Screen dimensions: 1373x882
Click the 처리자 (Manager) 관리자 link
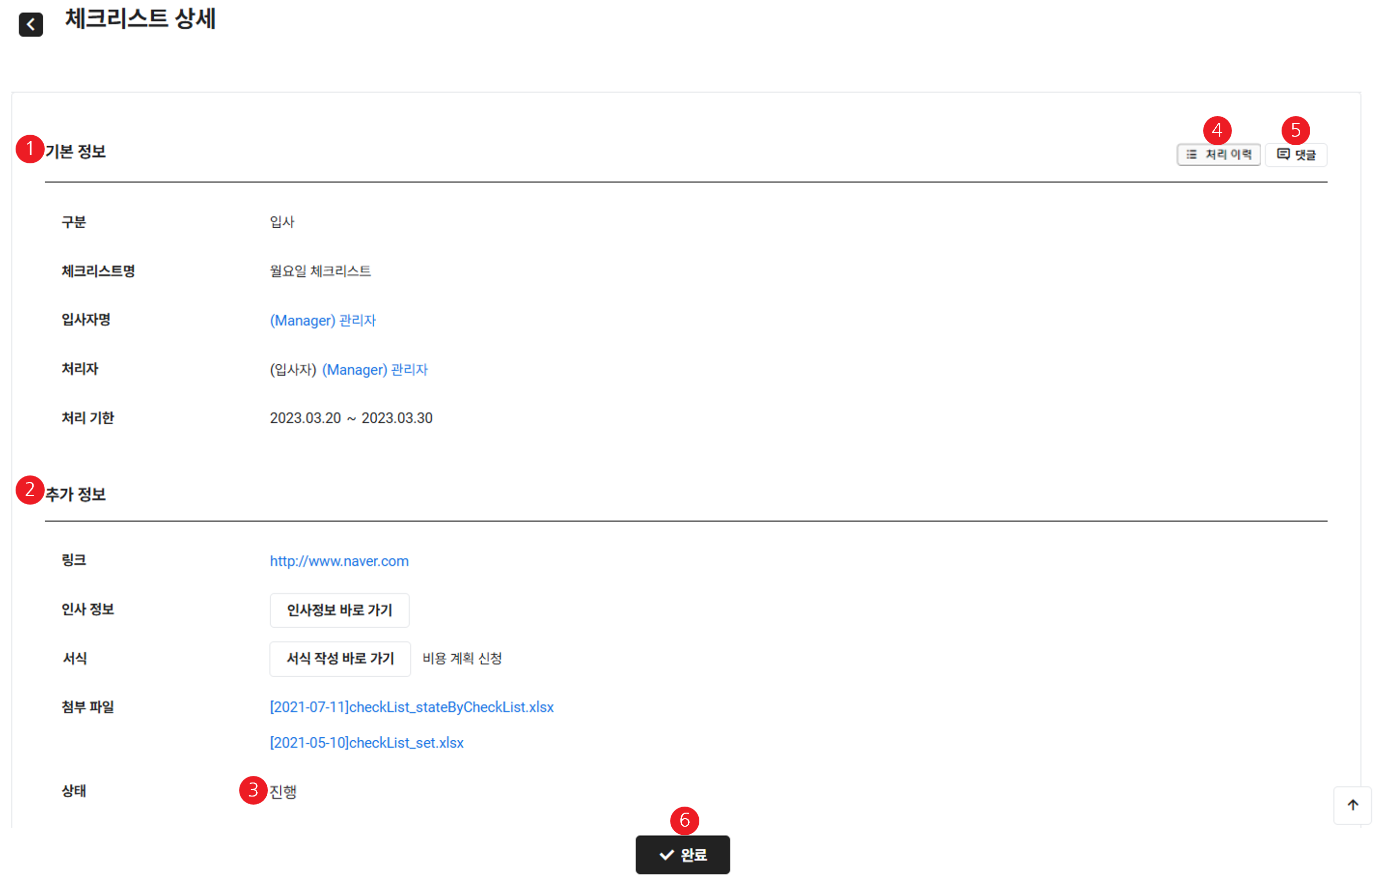pos(374,369)
